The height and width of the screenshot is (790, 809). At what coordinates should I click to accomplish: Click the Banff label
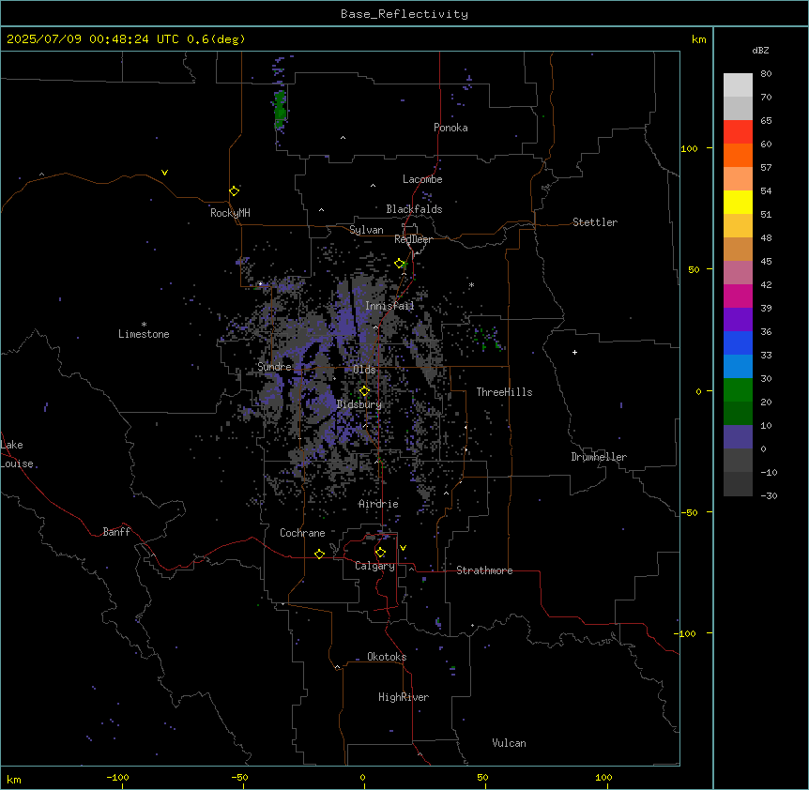pos(116,532)
